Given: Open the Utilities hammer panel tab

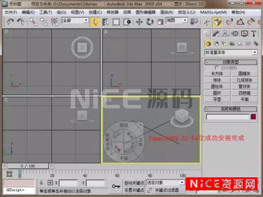Looking at the screenshot, I should pyautogui.click(x=254, y=34).
